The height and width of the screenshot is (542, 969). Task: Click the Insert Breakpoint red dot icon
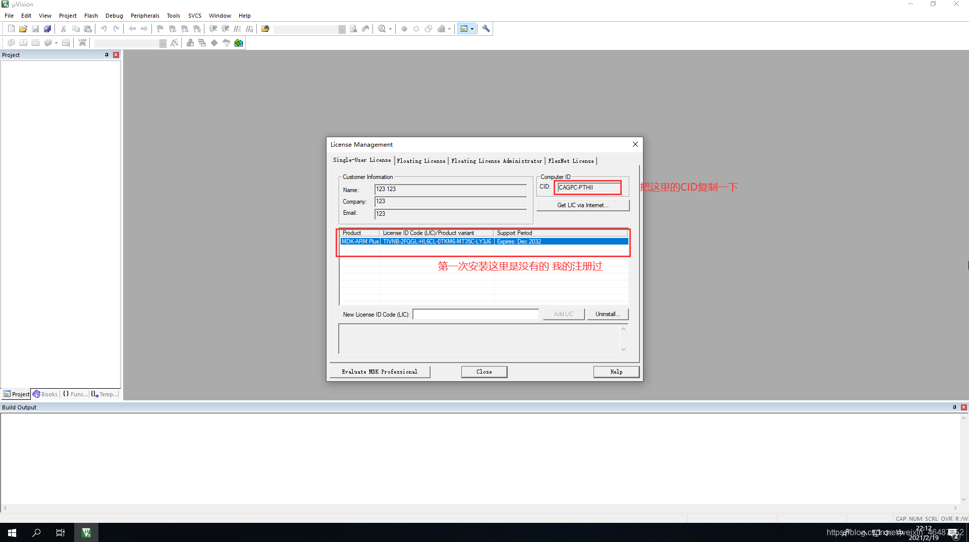[404, 29]
